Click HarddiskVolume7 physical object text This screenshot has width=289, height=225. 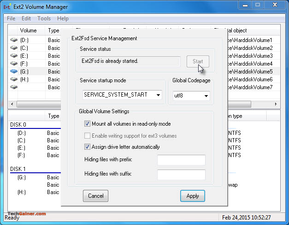[x=250, y=87]
